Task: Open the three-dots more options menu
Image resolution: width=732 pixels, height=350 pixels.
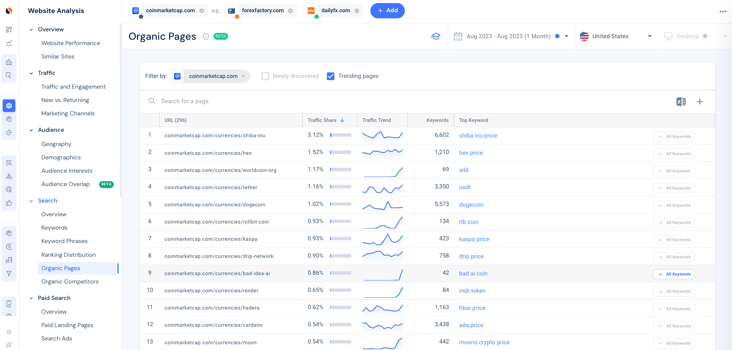Action: pyautogui.click(x=723, y=11)
